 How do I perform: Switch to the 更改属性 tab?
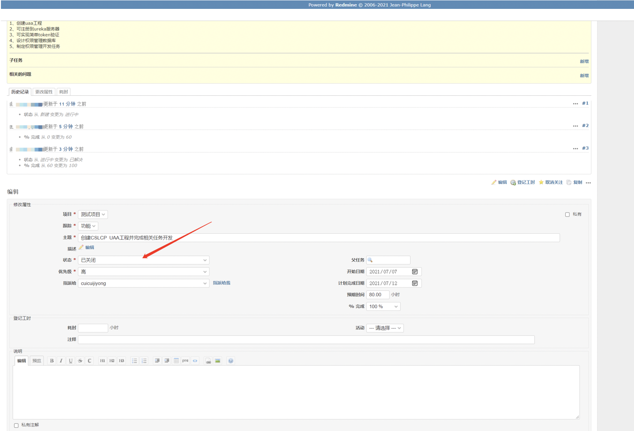pos(44,92)
